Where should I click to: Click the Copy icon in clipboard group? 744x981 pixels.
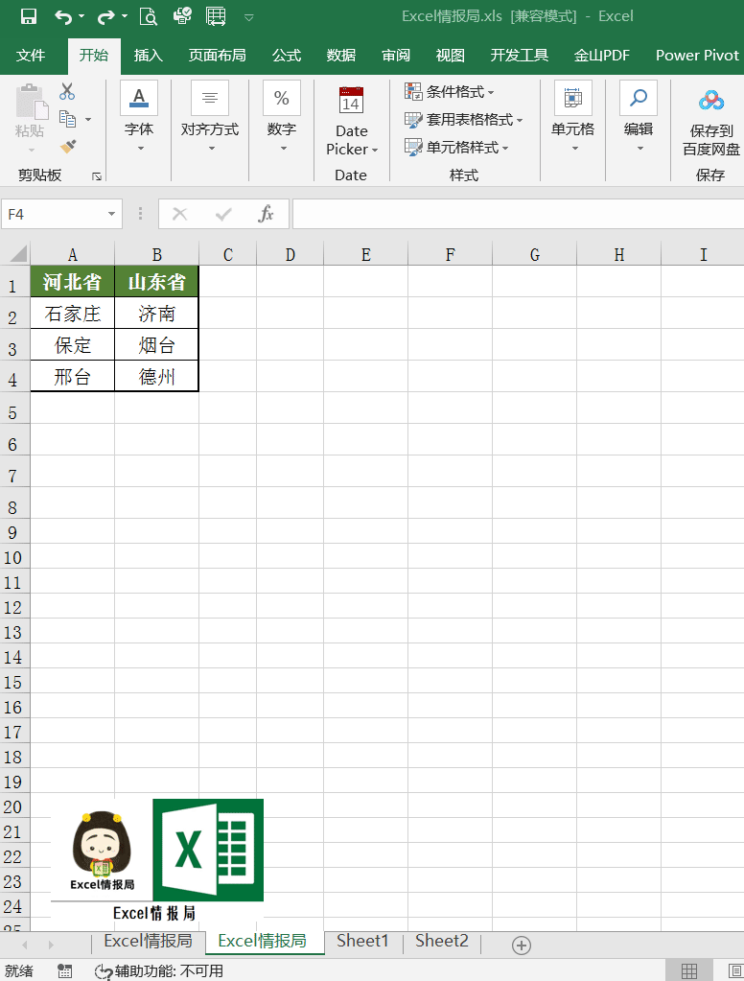(67, 119)
